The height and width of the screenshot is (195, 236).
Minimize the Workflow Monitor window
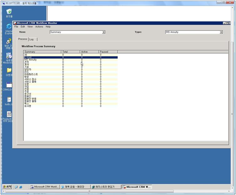pos(224,23)
